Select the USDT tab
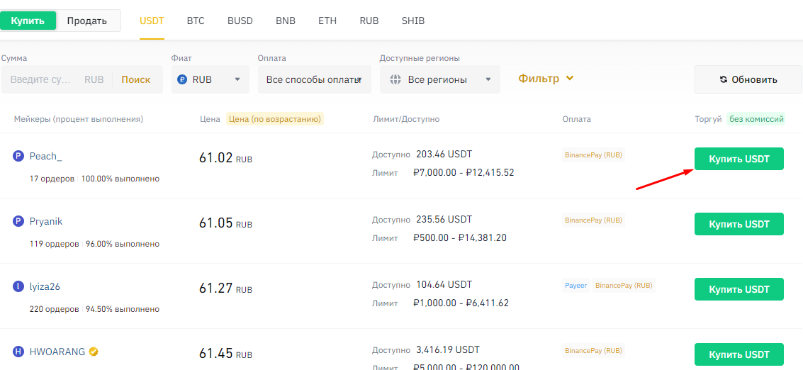The width and height of the screenshot is (803, 370). click(152, 21)
